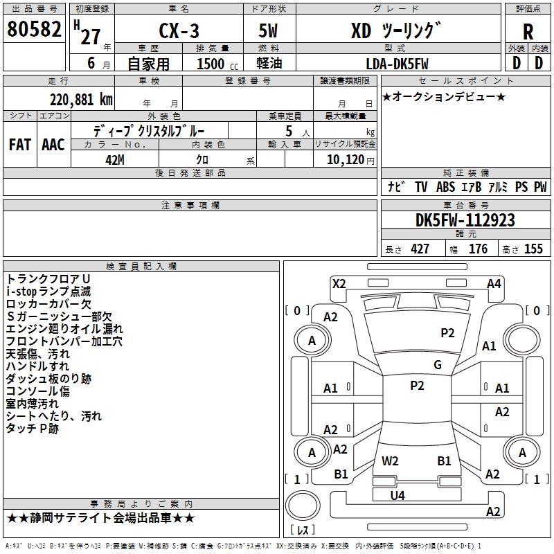Click the grade text XD ツーリング
The image size is (554, 554).
[x=396, y=30]
